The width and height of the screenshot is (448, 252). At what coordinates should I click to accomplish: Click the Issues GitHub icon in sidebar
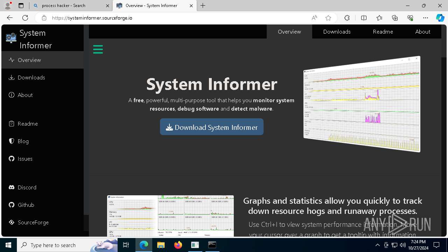point(12,159)
